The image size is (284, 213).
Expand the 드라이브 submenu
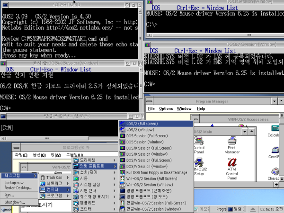[90, 160]
